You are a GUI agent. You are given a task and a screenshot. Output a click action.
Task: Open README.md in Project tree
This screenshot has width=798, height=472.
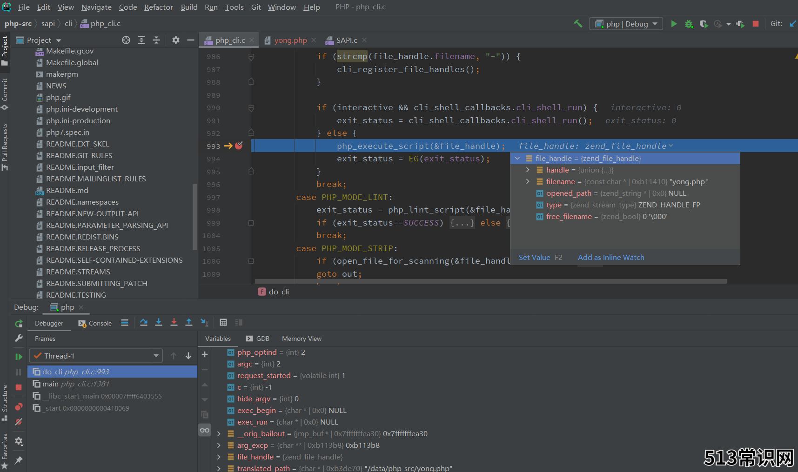[67, 190]
